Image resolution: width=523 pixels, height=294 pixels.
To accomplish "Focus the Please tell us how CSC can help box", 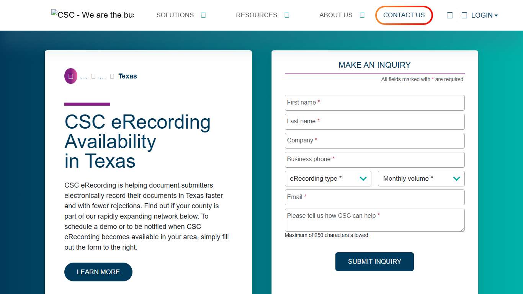I will pos(374,220).
